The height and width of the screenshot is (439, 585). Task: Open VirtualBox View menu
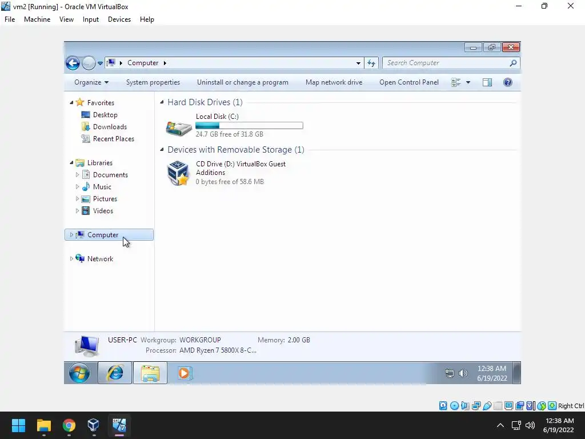pos(66,19)
